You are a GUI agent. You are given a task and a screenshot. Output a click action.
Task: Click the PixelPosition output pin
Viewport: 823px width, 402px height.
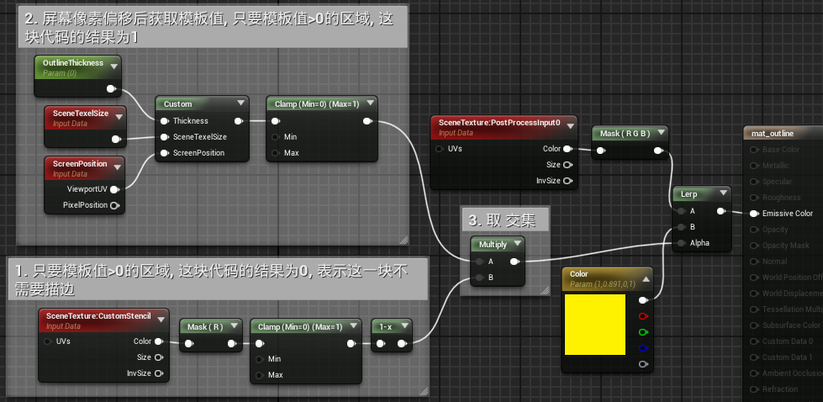114,205
